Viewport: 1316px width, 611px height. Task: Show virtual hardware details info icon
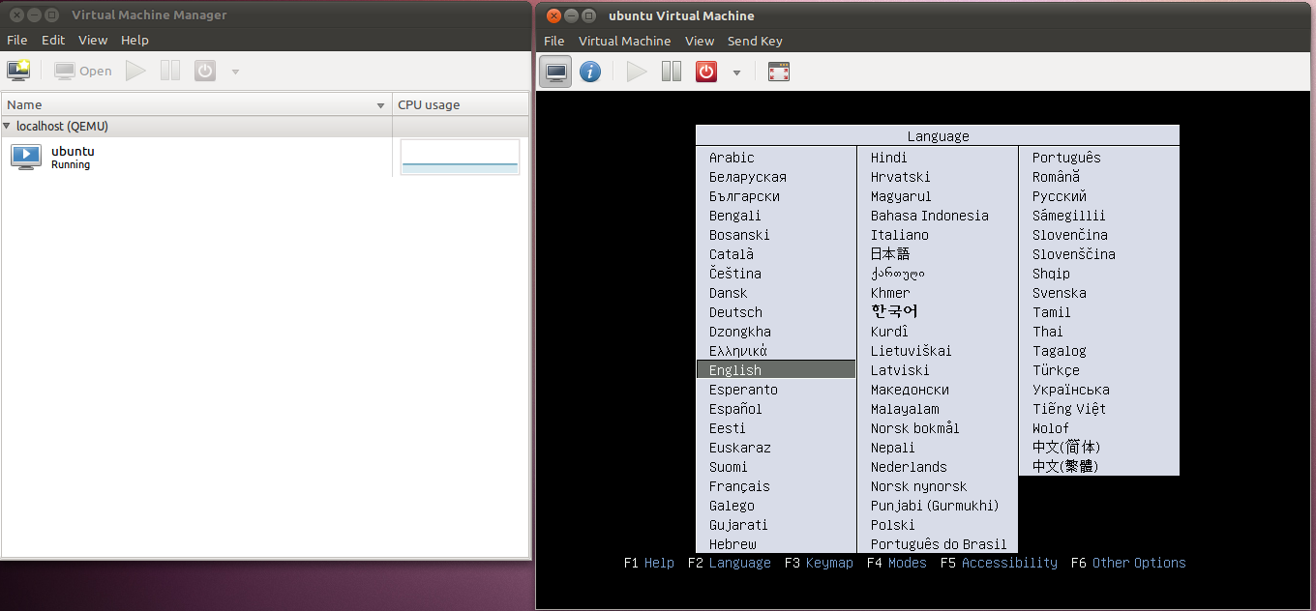590,72
